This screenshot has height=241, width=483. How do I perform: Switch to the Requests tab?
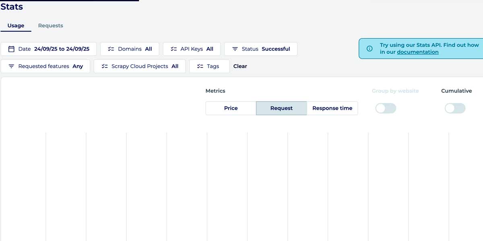click(50, 26)
